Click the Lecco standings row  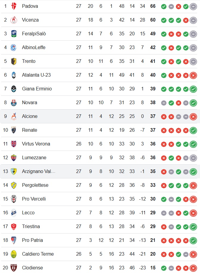point(99,213)
